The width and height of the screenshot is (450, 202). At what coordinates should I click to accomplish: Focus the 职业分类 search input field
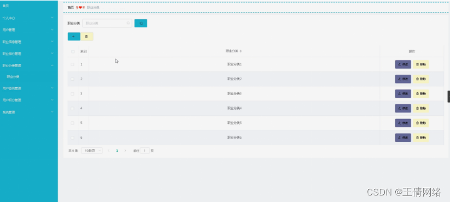point(107,23)
